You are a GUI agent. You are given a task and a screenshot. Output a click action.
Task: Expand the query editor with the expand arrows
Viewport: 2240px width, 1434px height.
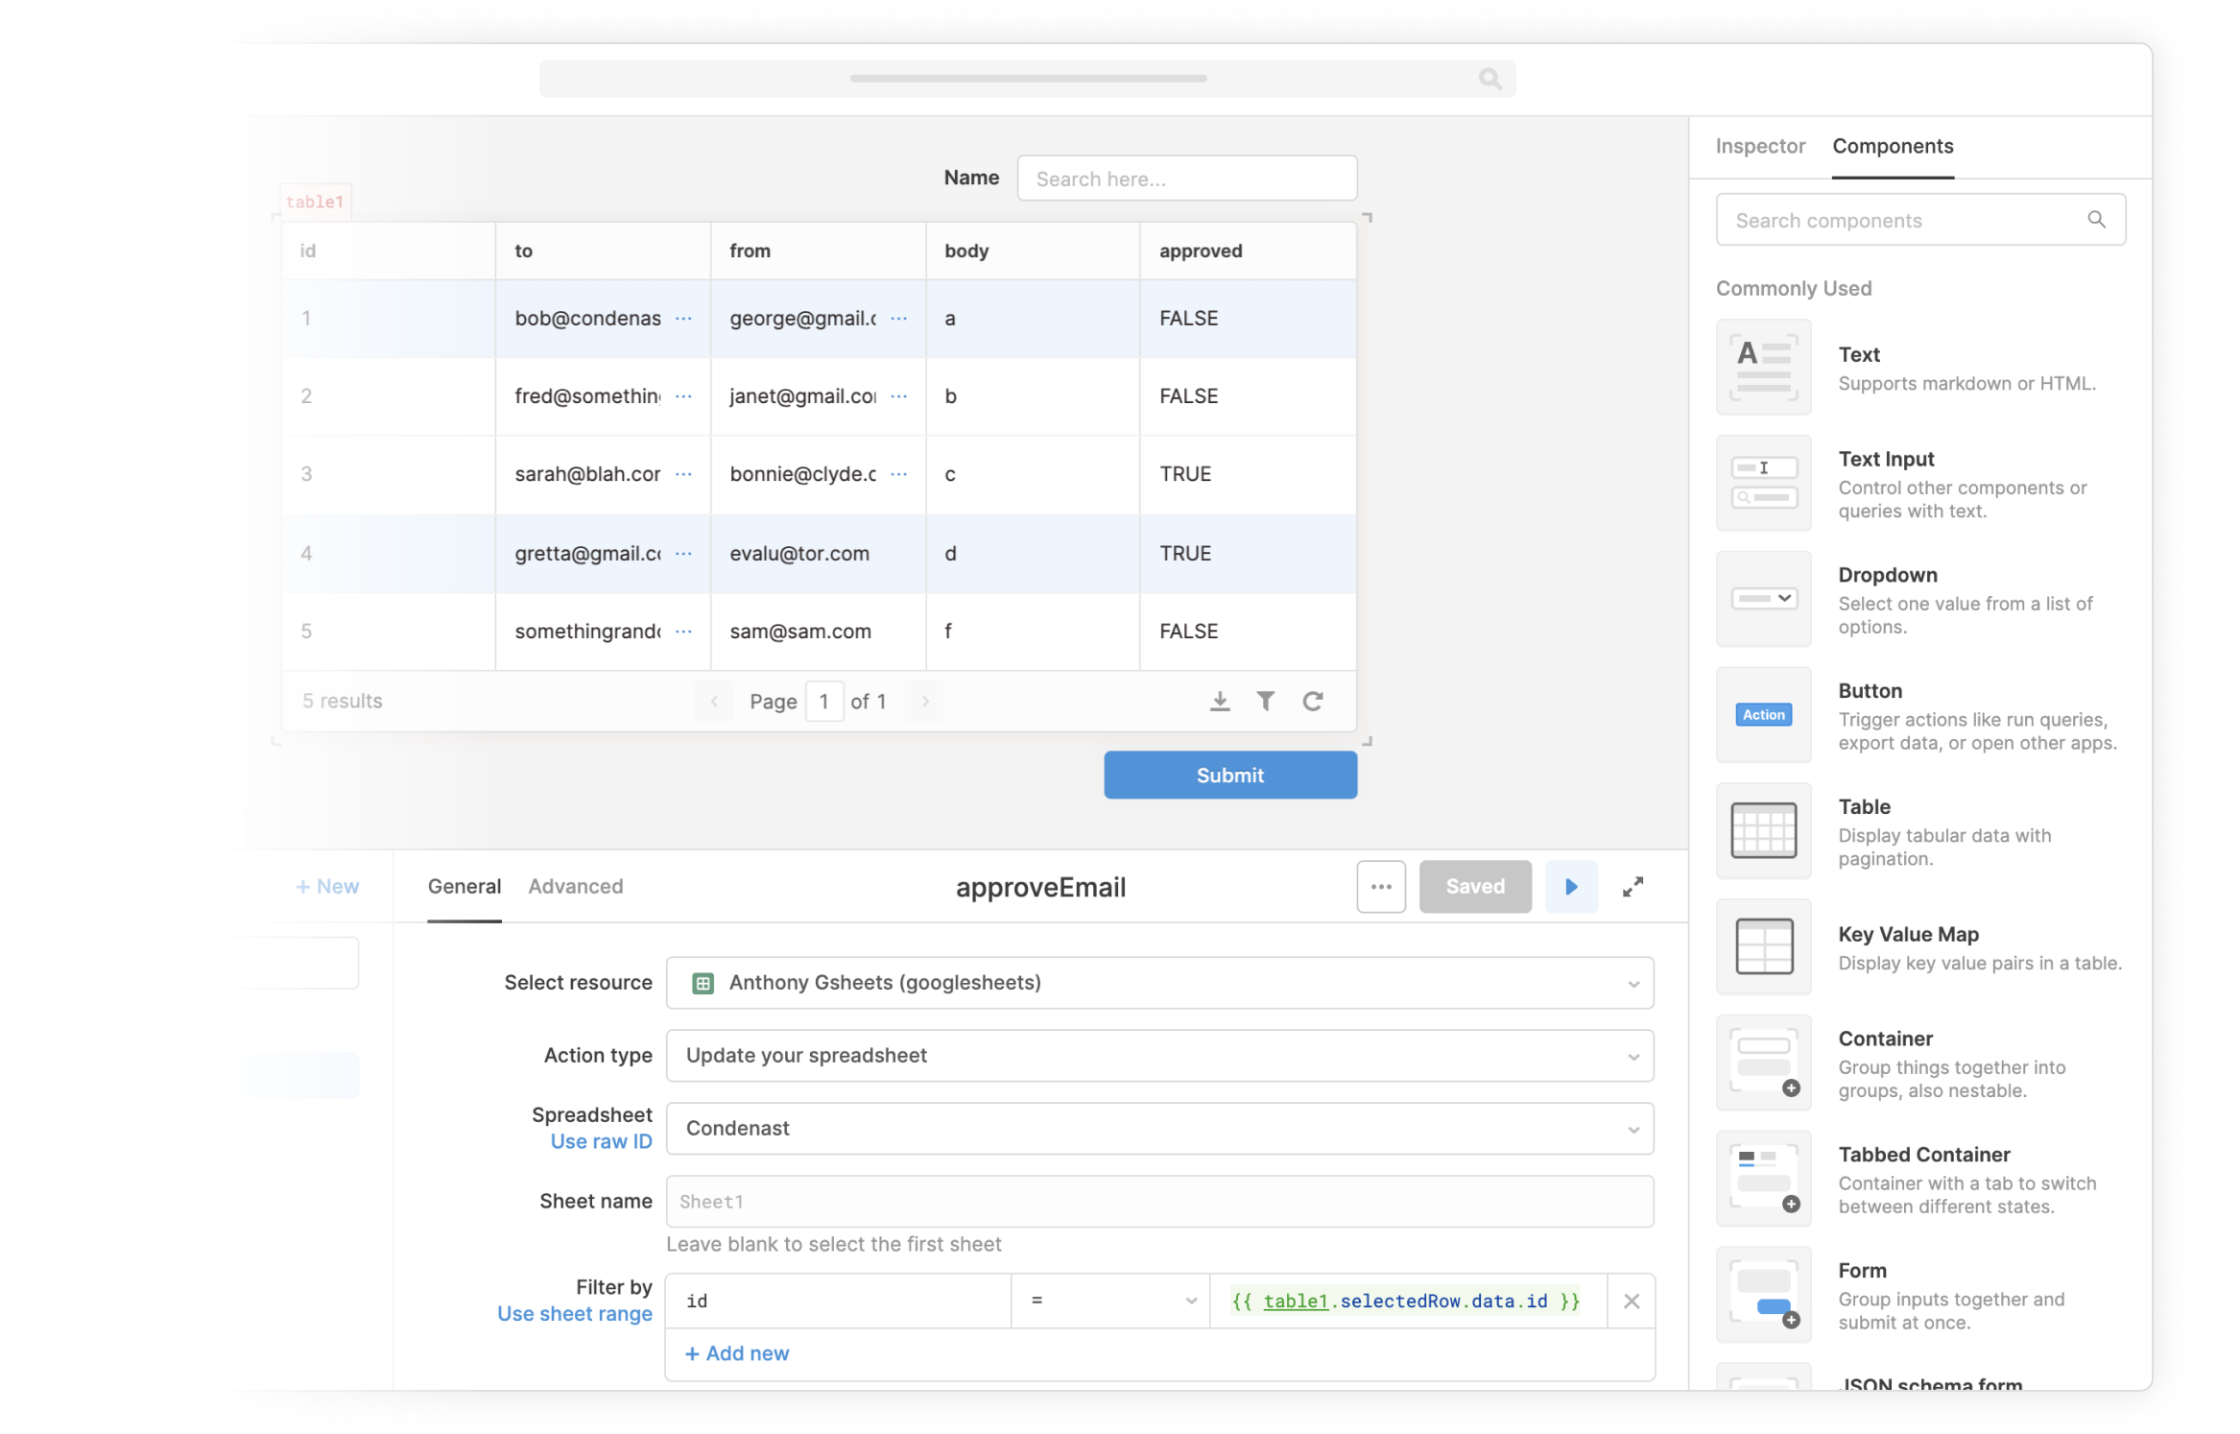[x=1632, y=887]
